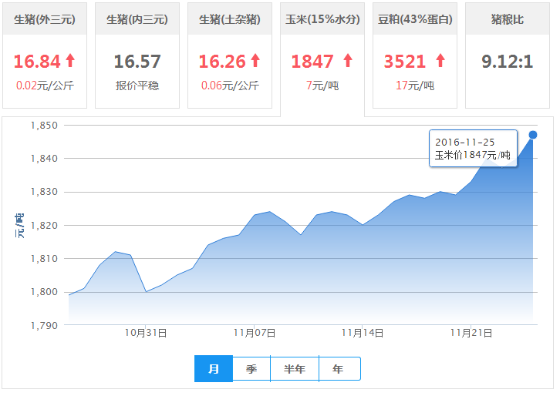Image resolution: width=560 pixels, height=396 pixels.
Task: Click the 0.06元/公斤 change text
Action: tap(230, 86)
